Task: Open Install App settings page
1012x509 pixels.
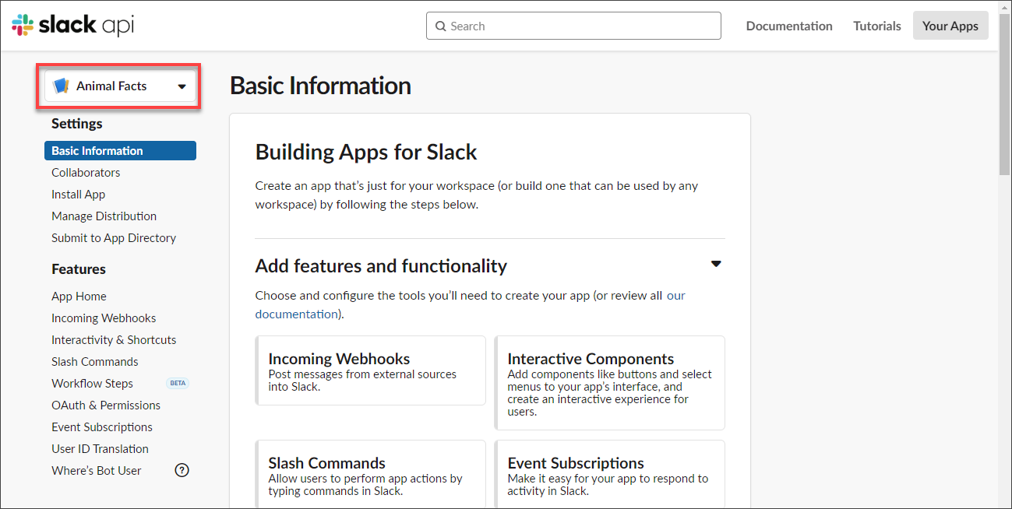Action: (78, 195)
